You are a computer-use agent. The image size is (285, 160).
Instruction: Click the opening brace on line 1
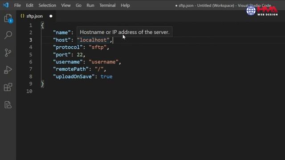coord(42,25)
